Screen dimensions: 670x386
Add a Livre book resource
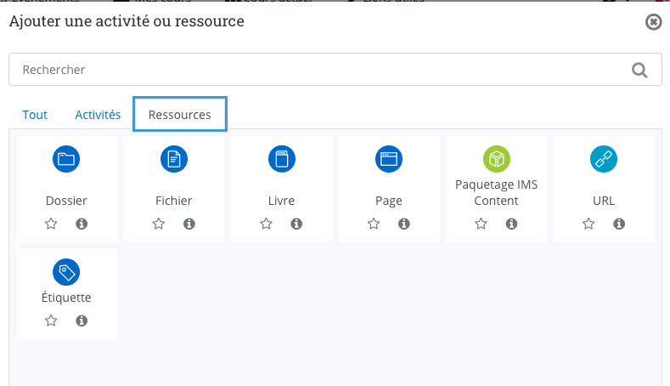click(x=282, y=159)
